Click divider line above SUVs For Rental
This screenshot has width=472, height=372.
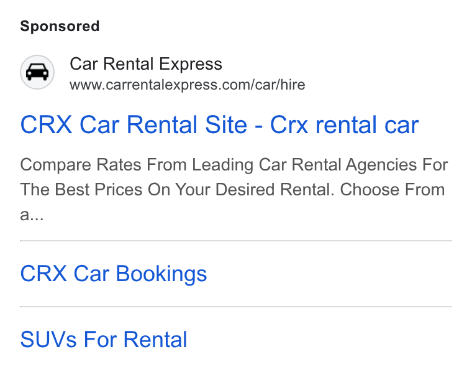[236, 307]
